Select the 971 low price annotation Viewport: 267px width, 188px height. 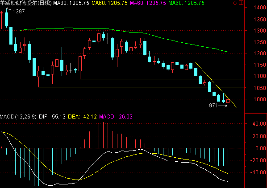[x=213, y=106]
